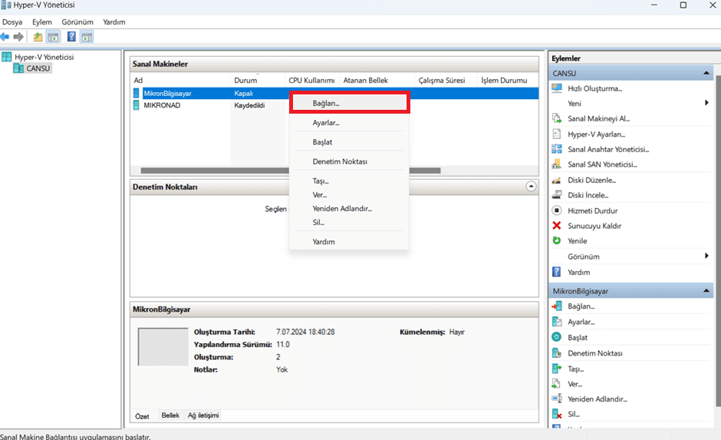Collapse the MikronBilgisayar actions section
This screenshot has width=721, height=440.
(706, 291)
